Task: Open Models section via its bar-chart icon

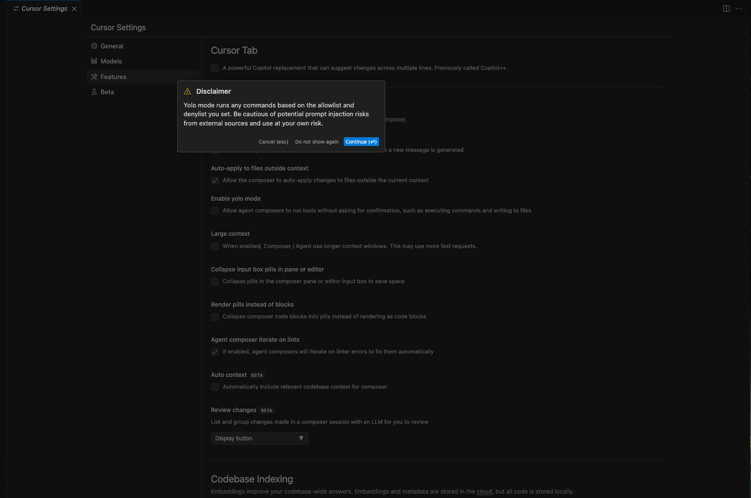Action: [x=94, y=61]
